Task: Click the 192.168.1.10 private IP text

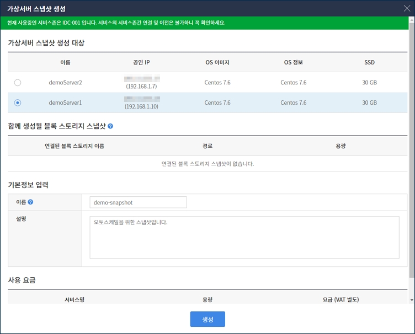Action: tap(141, 106)
